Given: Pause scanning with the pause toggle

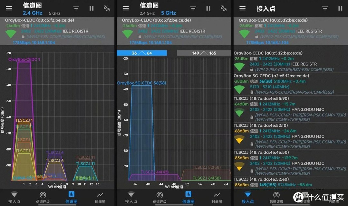Looking at the screenshot, I should (x=91, y=8).
